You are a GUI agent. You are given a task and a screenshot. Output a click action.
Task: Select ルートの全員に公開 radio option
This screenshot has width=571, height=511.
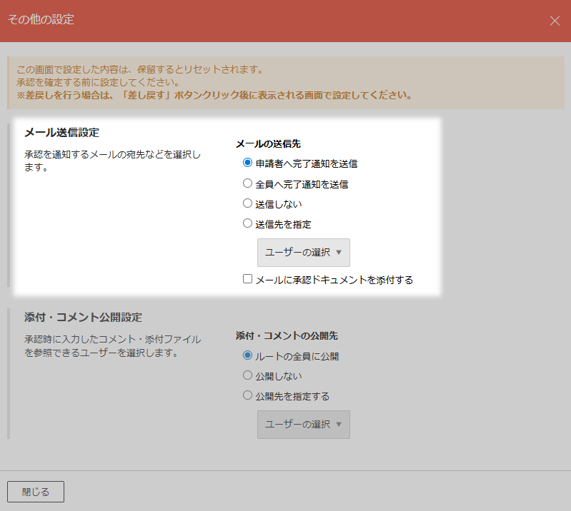click(248, 355)
